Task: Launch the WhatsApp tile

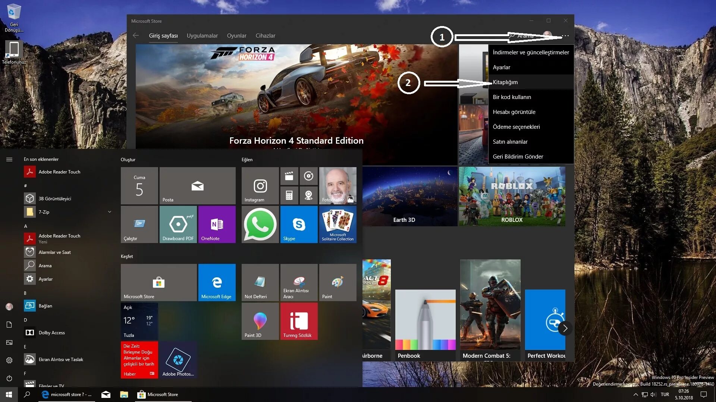Action: click(260, 224)
